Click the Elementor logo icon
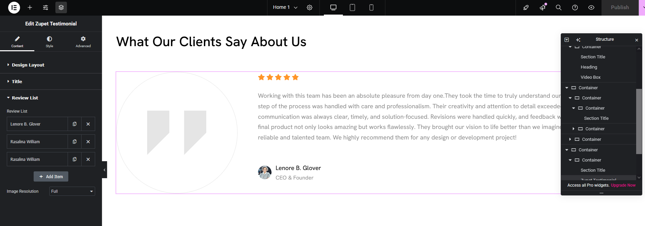The image size is (645, 226). 14,7
